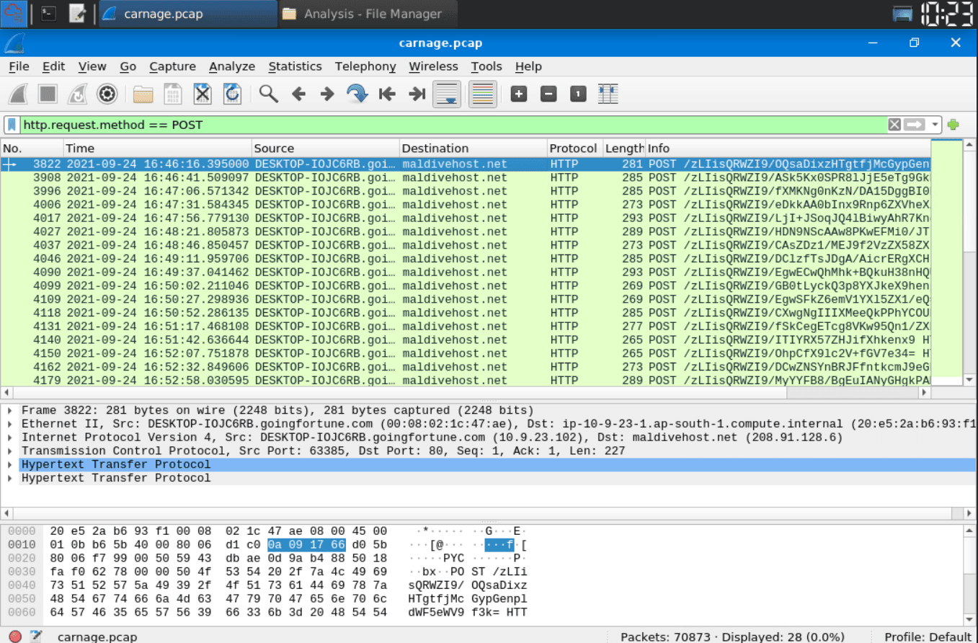Viewport: 978px width, 643px height.
Task: Expand Transmission Control Protocol row
Action: 9,451
